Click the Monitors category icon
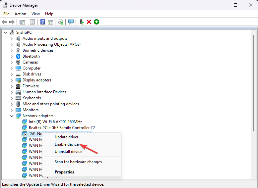 (x=18, y=110)
